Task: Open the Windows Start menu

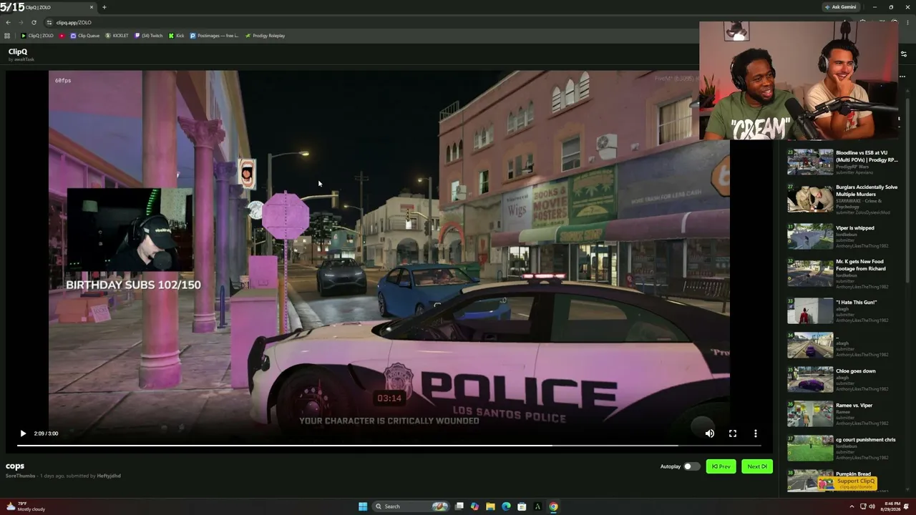Action: click(363, 506)
